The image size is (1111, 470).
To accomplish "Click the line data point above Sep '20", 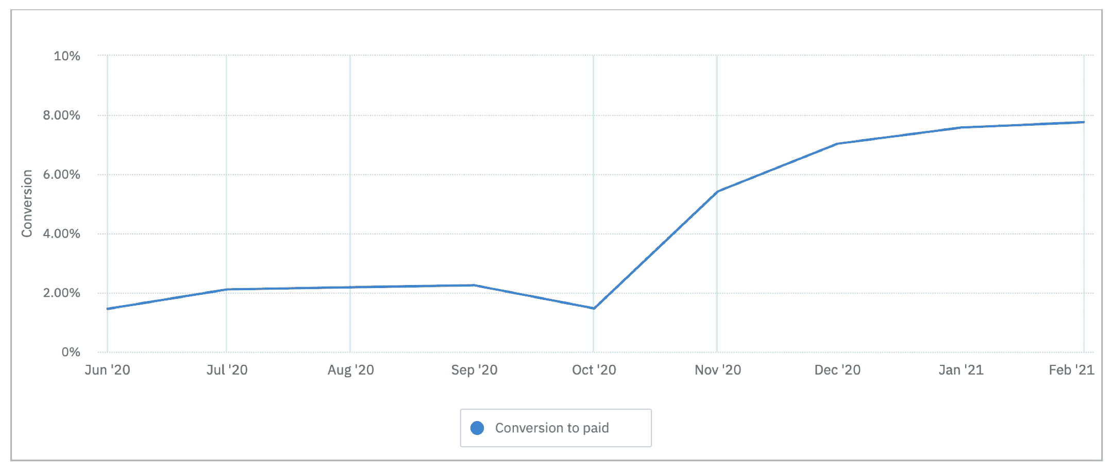I will tap(474, 285).
